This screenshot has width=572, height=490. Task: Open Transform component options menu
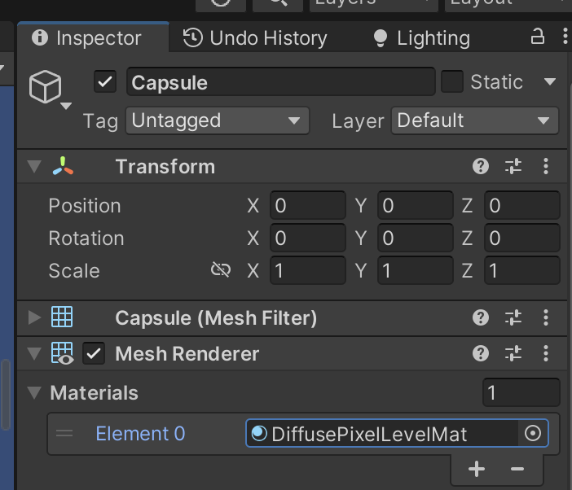[x=546, y=167]
